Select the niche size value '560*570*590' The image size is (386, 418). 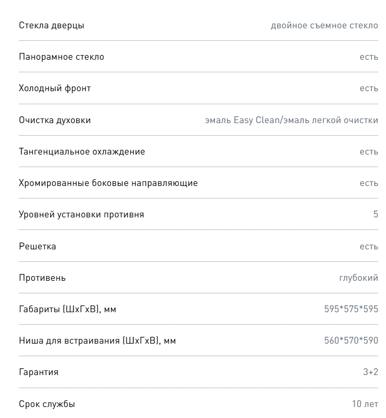click(x=351, y=340)
